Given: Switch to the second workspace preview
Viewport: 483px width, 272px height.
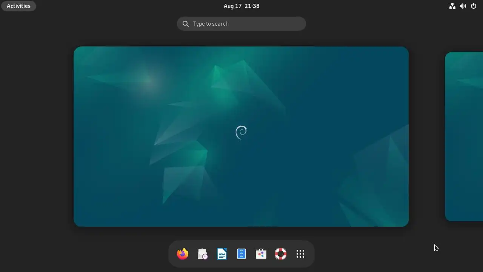Looking at the screenshot, I should [x=464, y=136].
